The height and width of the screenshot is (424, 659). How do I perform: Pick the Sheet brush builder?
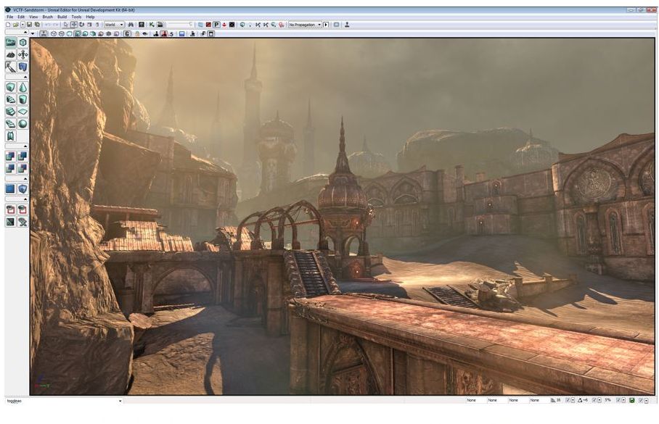pos(22,112)
